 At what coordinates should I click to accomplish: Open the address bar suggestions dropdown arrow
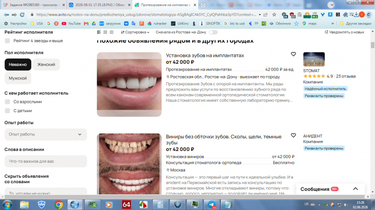pyautogui.click(x=260, y=15)
